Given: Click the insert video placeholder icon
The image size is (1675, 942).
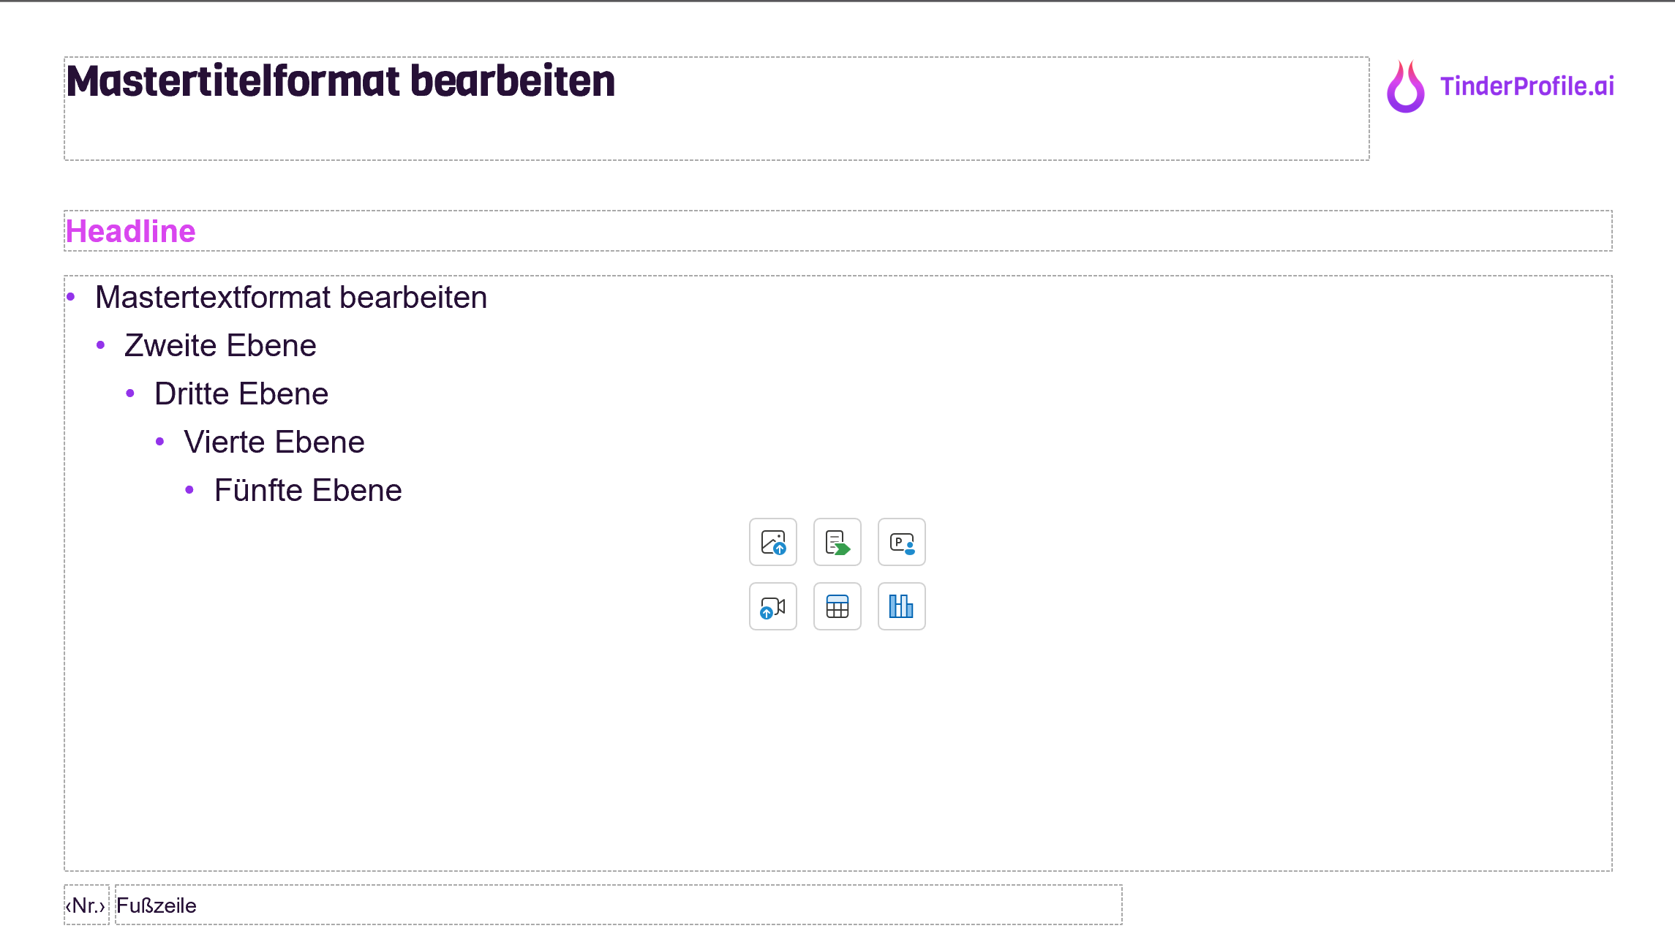Looking at the screenshot, I should (772, 606).
